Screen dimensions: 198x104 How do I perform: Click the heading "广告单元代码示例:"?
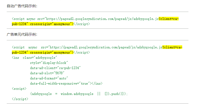pyautogui.click(x=22, y=34)
